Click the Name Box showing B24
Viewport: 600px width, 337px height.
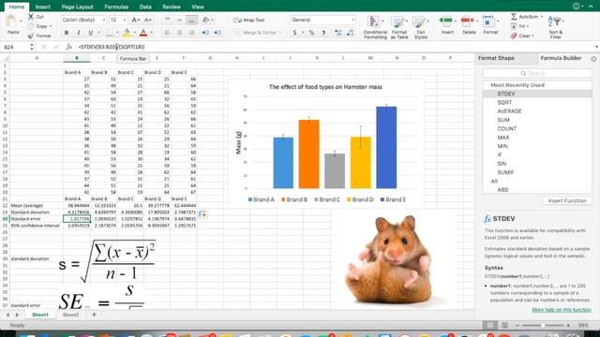pyautogui.click(x=15, y=47)
